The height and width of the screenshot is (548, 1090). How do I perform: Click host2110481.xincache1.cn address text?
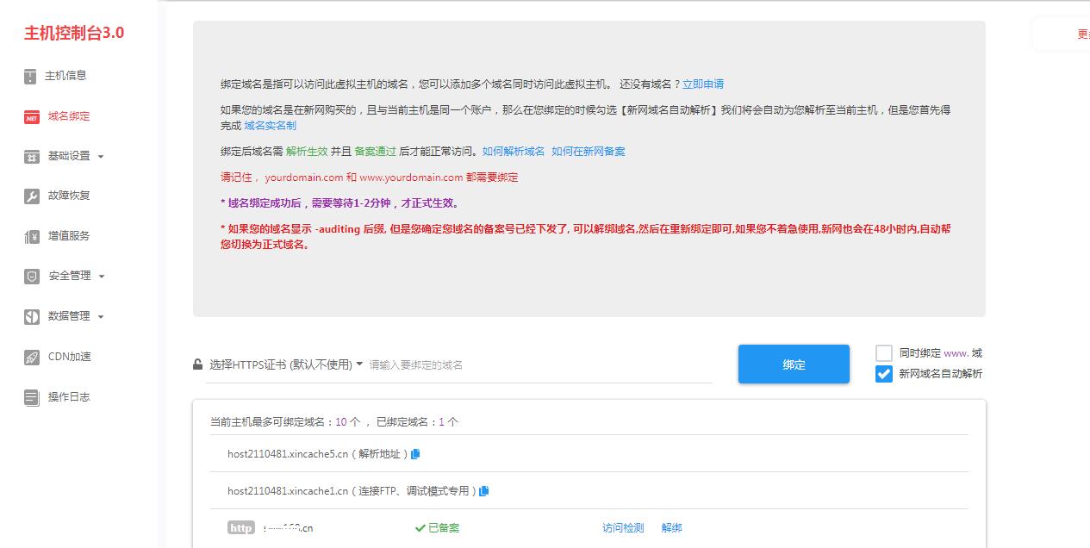pos(288,491)
